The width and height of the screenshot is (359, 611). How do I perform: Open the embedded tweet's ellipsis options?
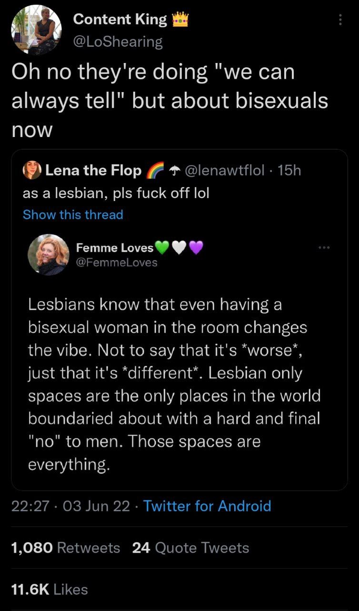pos(324,248)
